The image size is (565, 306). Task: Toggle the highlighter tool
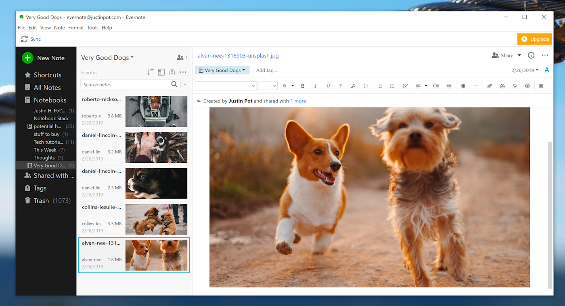tap(353, 86)
